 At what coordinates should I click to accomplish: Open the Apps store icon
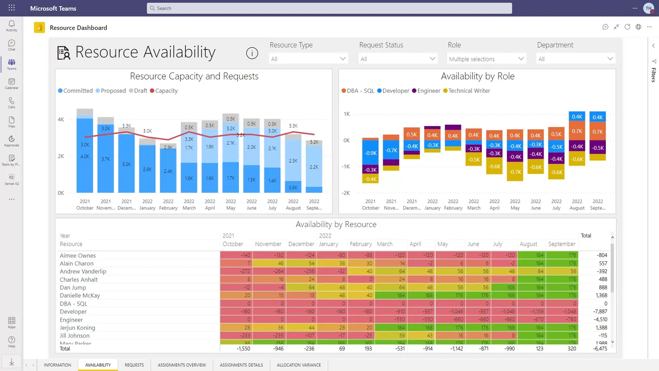12,323
